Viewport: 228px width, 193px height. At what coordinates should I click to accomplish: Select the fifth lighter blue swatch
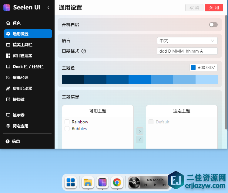tap(162, 80)
